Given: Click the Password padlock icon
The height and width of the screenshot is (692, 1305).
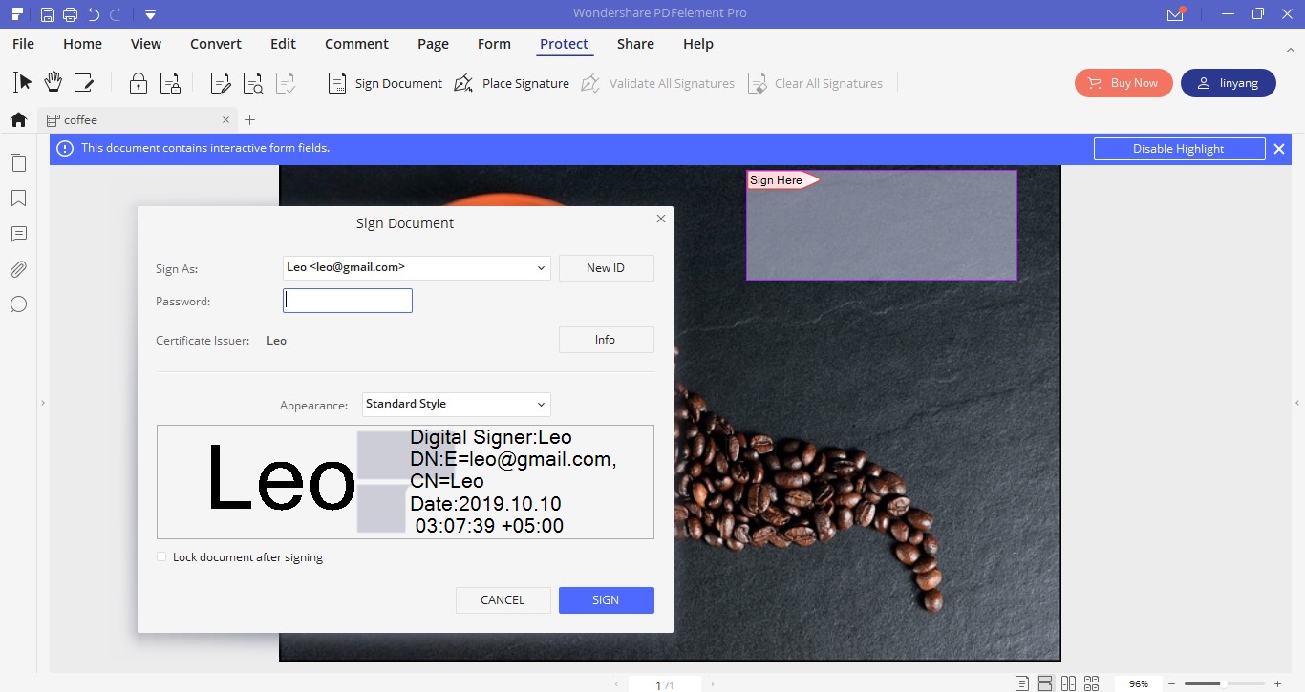Looking at the screenshot, I should 139,83.
